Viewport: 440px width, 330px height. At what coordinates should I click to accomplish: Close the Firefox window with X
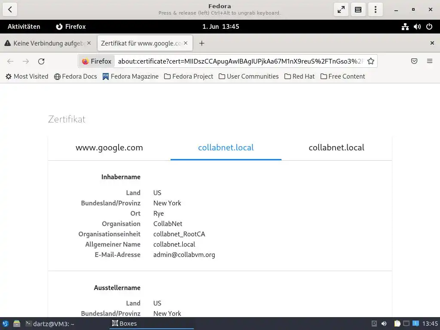(432, 43)
